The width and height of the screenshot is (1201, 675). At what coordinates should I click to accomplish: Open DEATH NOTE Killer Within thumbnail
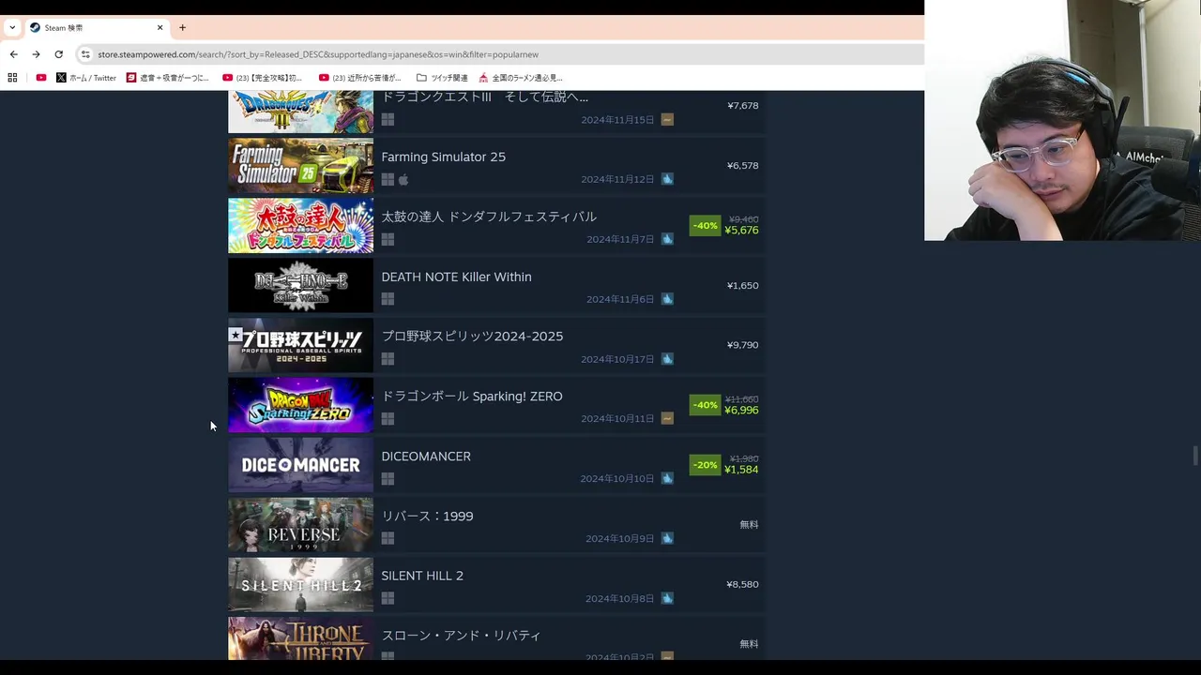pos(300,285)
